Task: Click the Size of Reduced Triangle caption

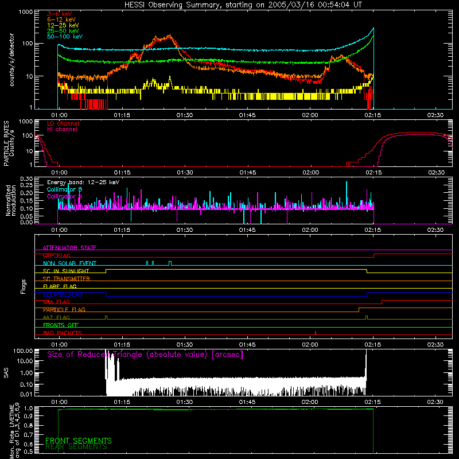Action: [145, 355]
